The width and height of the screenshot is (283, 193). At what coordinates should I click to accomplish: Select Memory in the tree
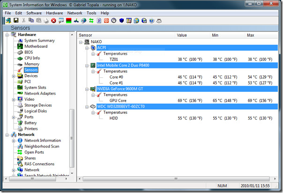point(32,64)
